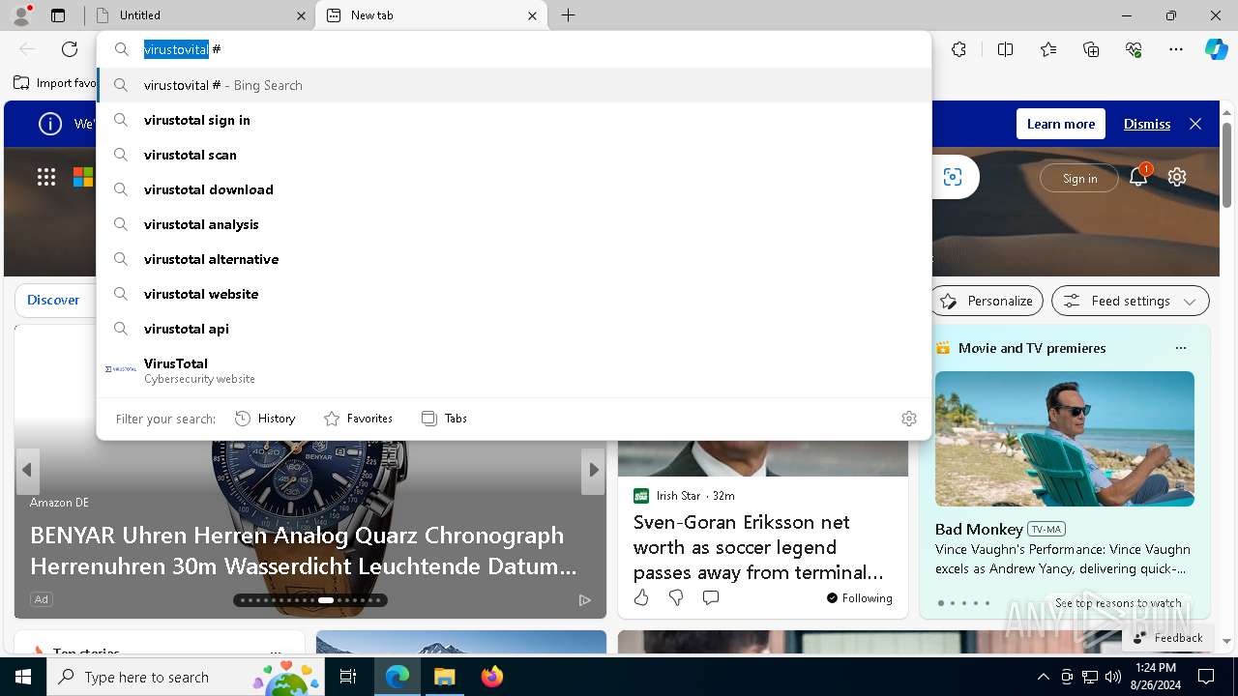Open the tab actions menu icon
This screenshot has height=696, width=1238.
[58, 15]
